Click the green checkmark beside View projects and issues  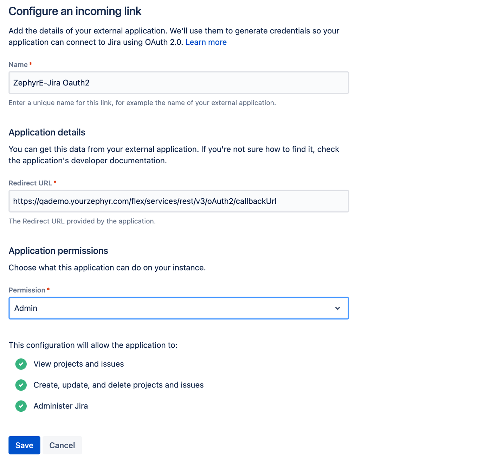point(21,364)
